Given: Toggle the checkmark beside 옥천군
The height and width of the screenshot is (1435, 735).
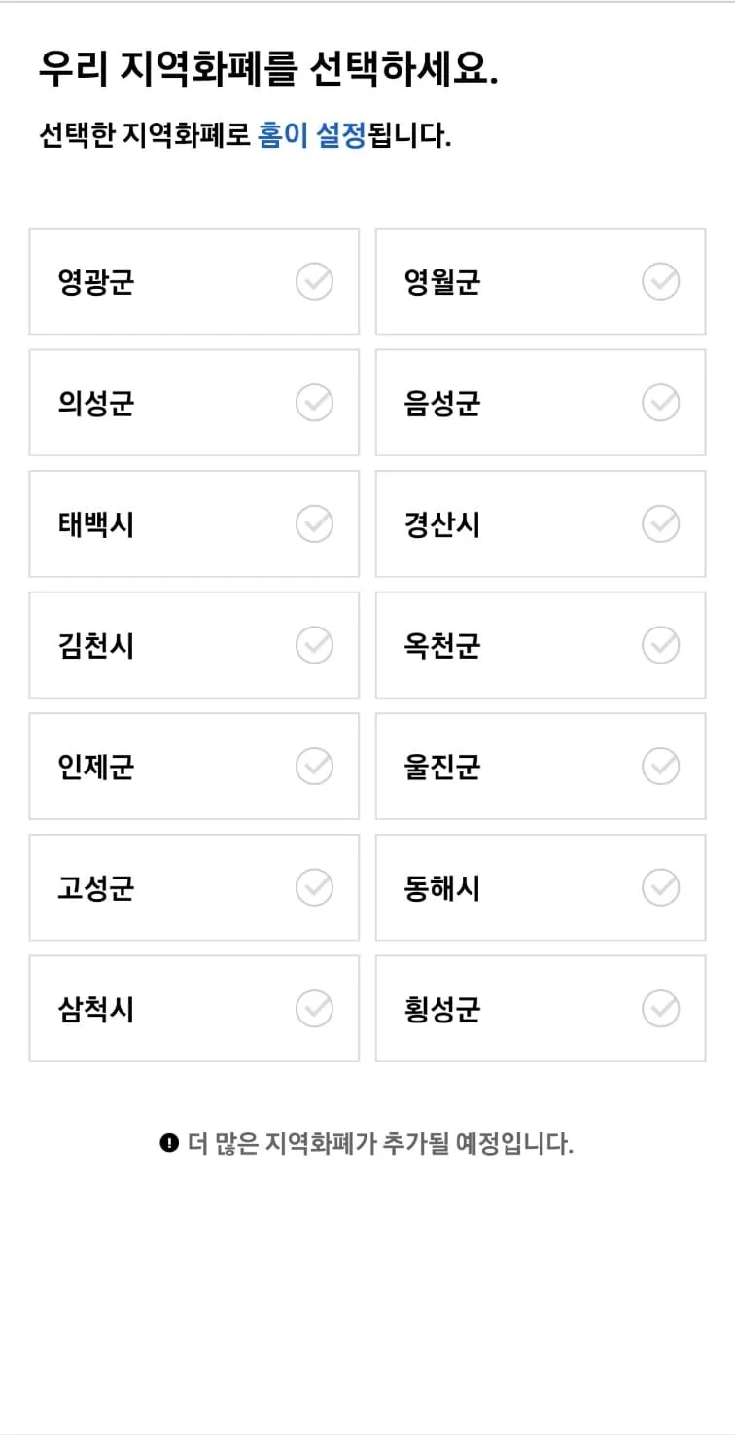Looking at the screenshot, I should 660,645.
